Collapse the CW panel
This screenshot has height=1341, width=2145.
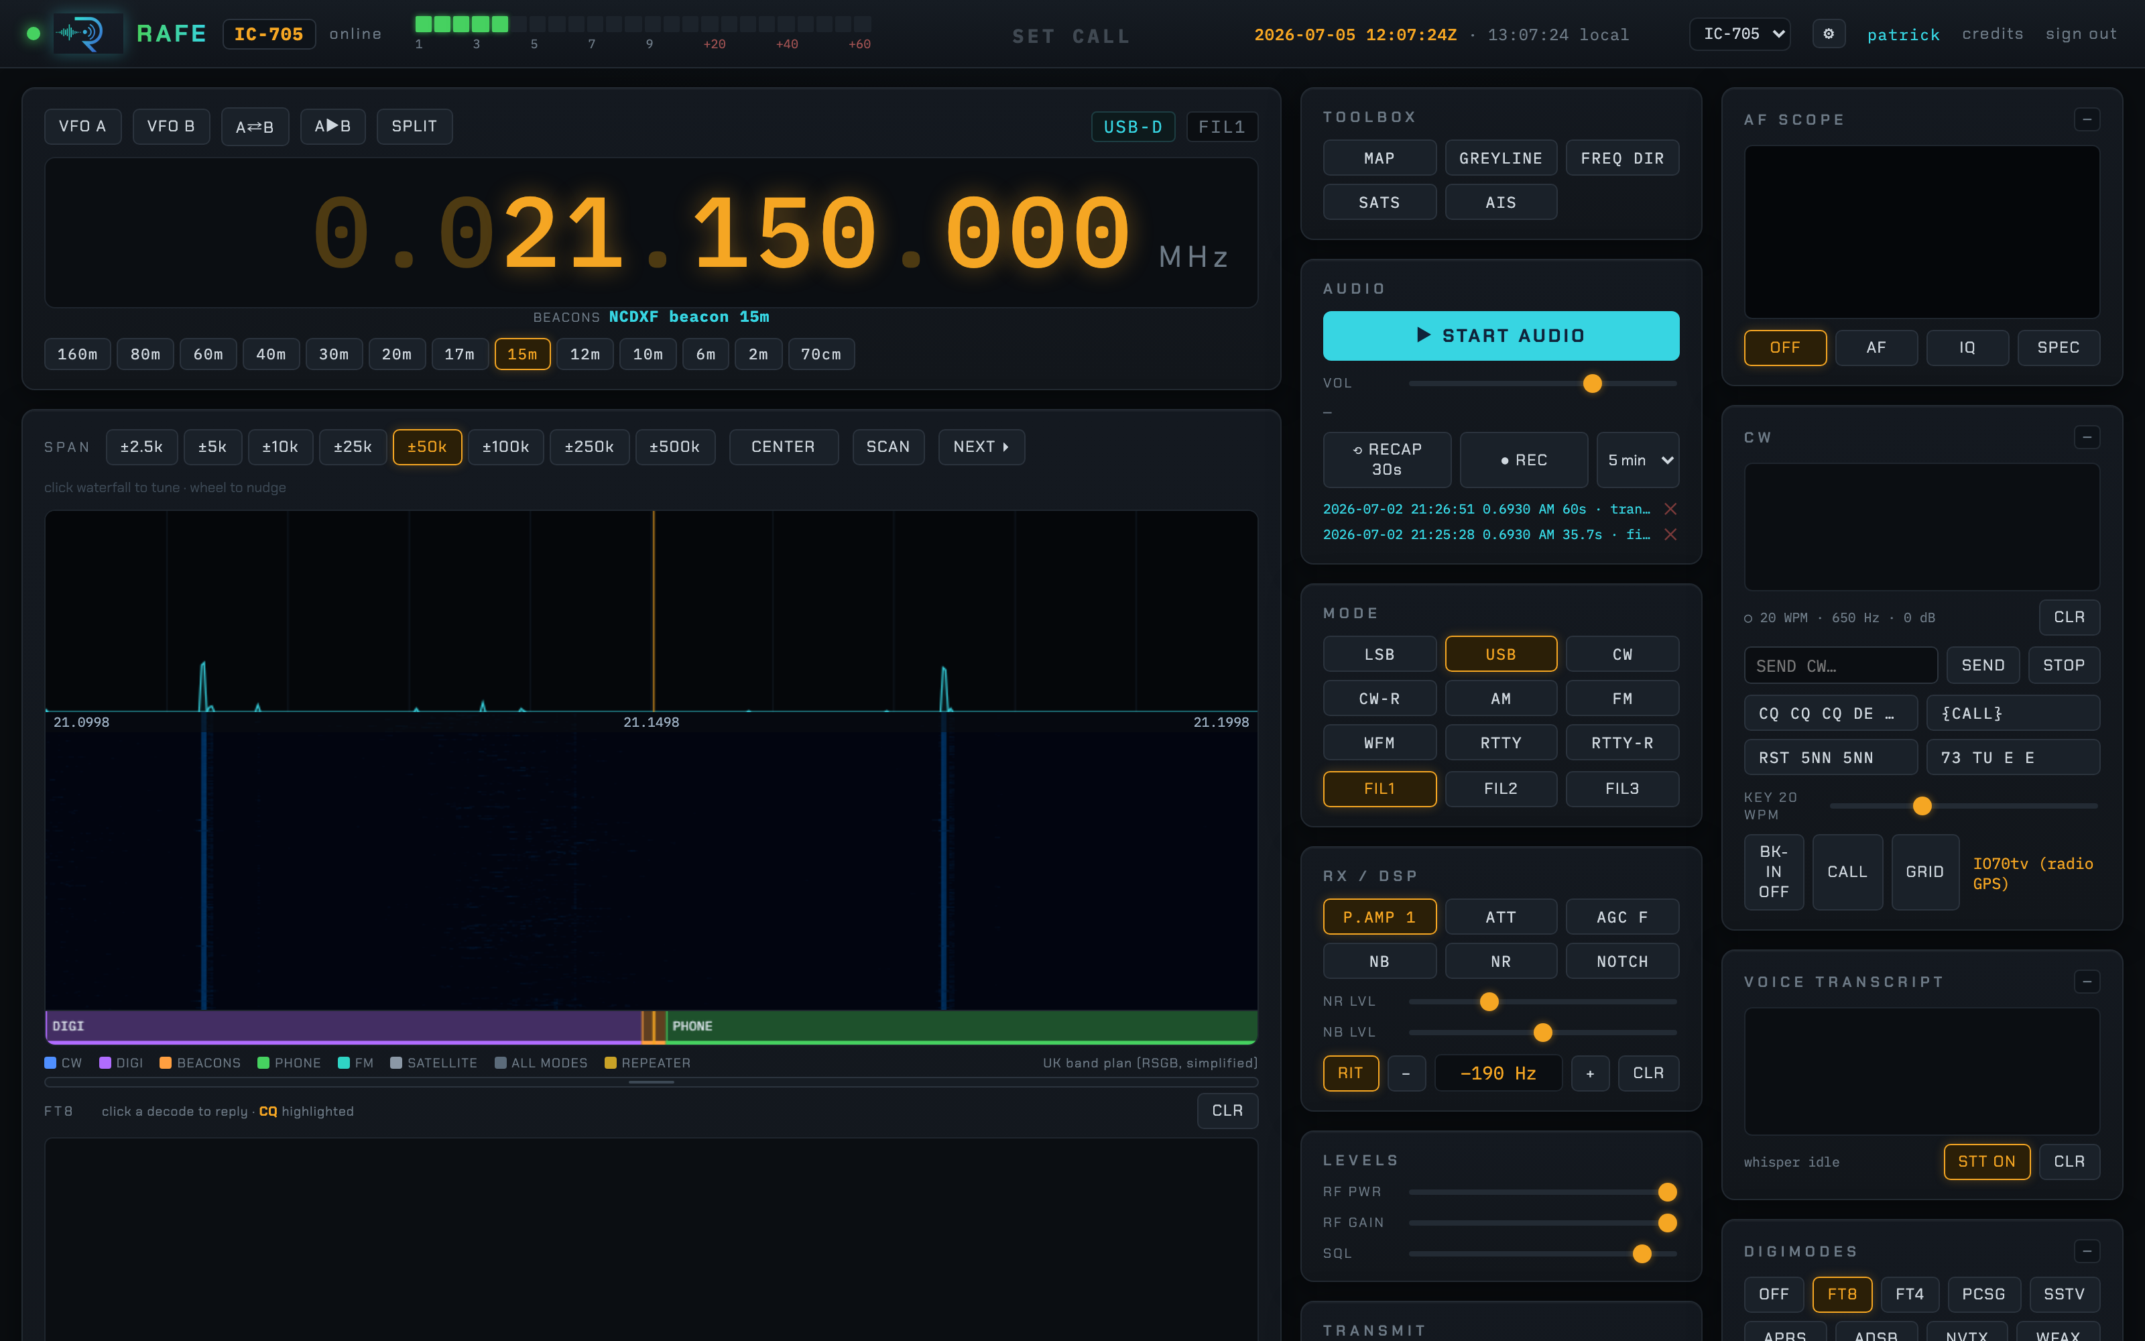(x=2087, y=437)
